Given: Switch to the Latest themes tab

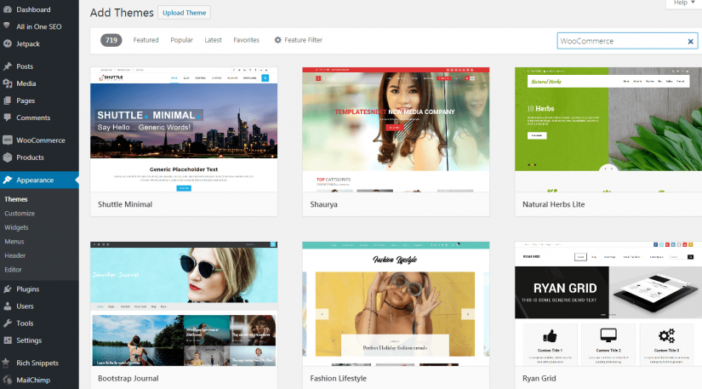Looking at the screenshot, I should click(213, 40).
